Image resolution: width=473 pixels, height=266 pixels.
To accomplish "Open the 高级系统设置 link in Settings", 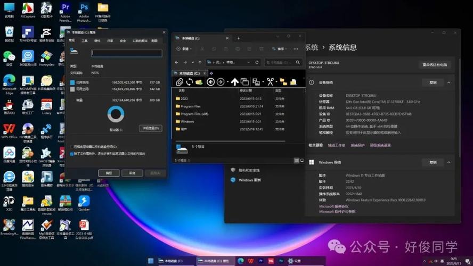I will pyautogui.click(x=380, y=145).
